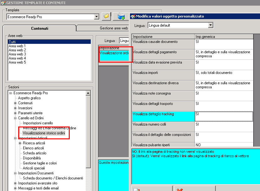This screenshot has width=260, height=191.
Task: Expand the Inserzioni tree node
Action: point(15,108)
